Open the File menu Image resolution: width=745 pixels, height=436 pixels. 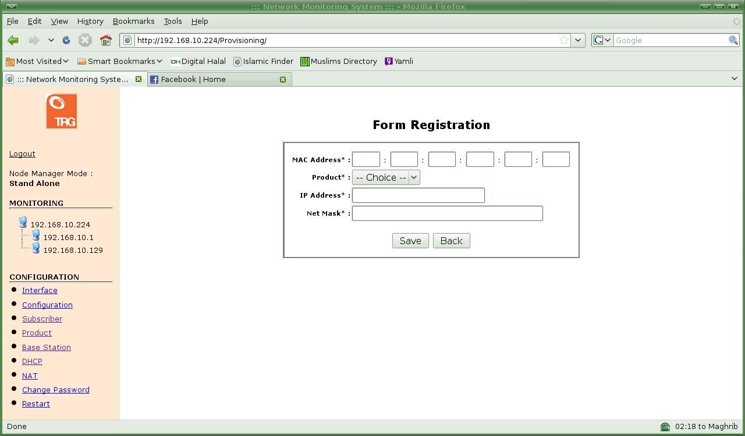[12, 21]
